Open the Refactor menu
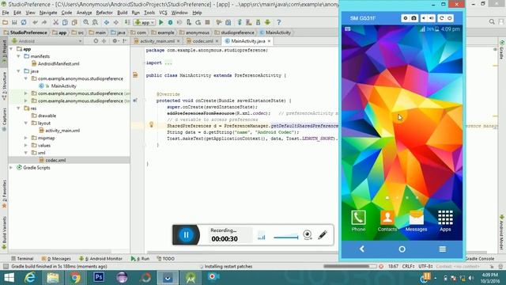The image size is (506, 285). (x=104, y=13)
